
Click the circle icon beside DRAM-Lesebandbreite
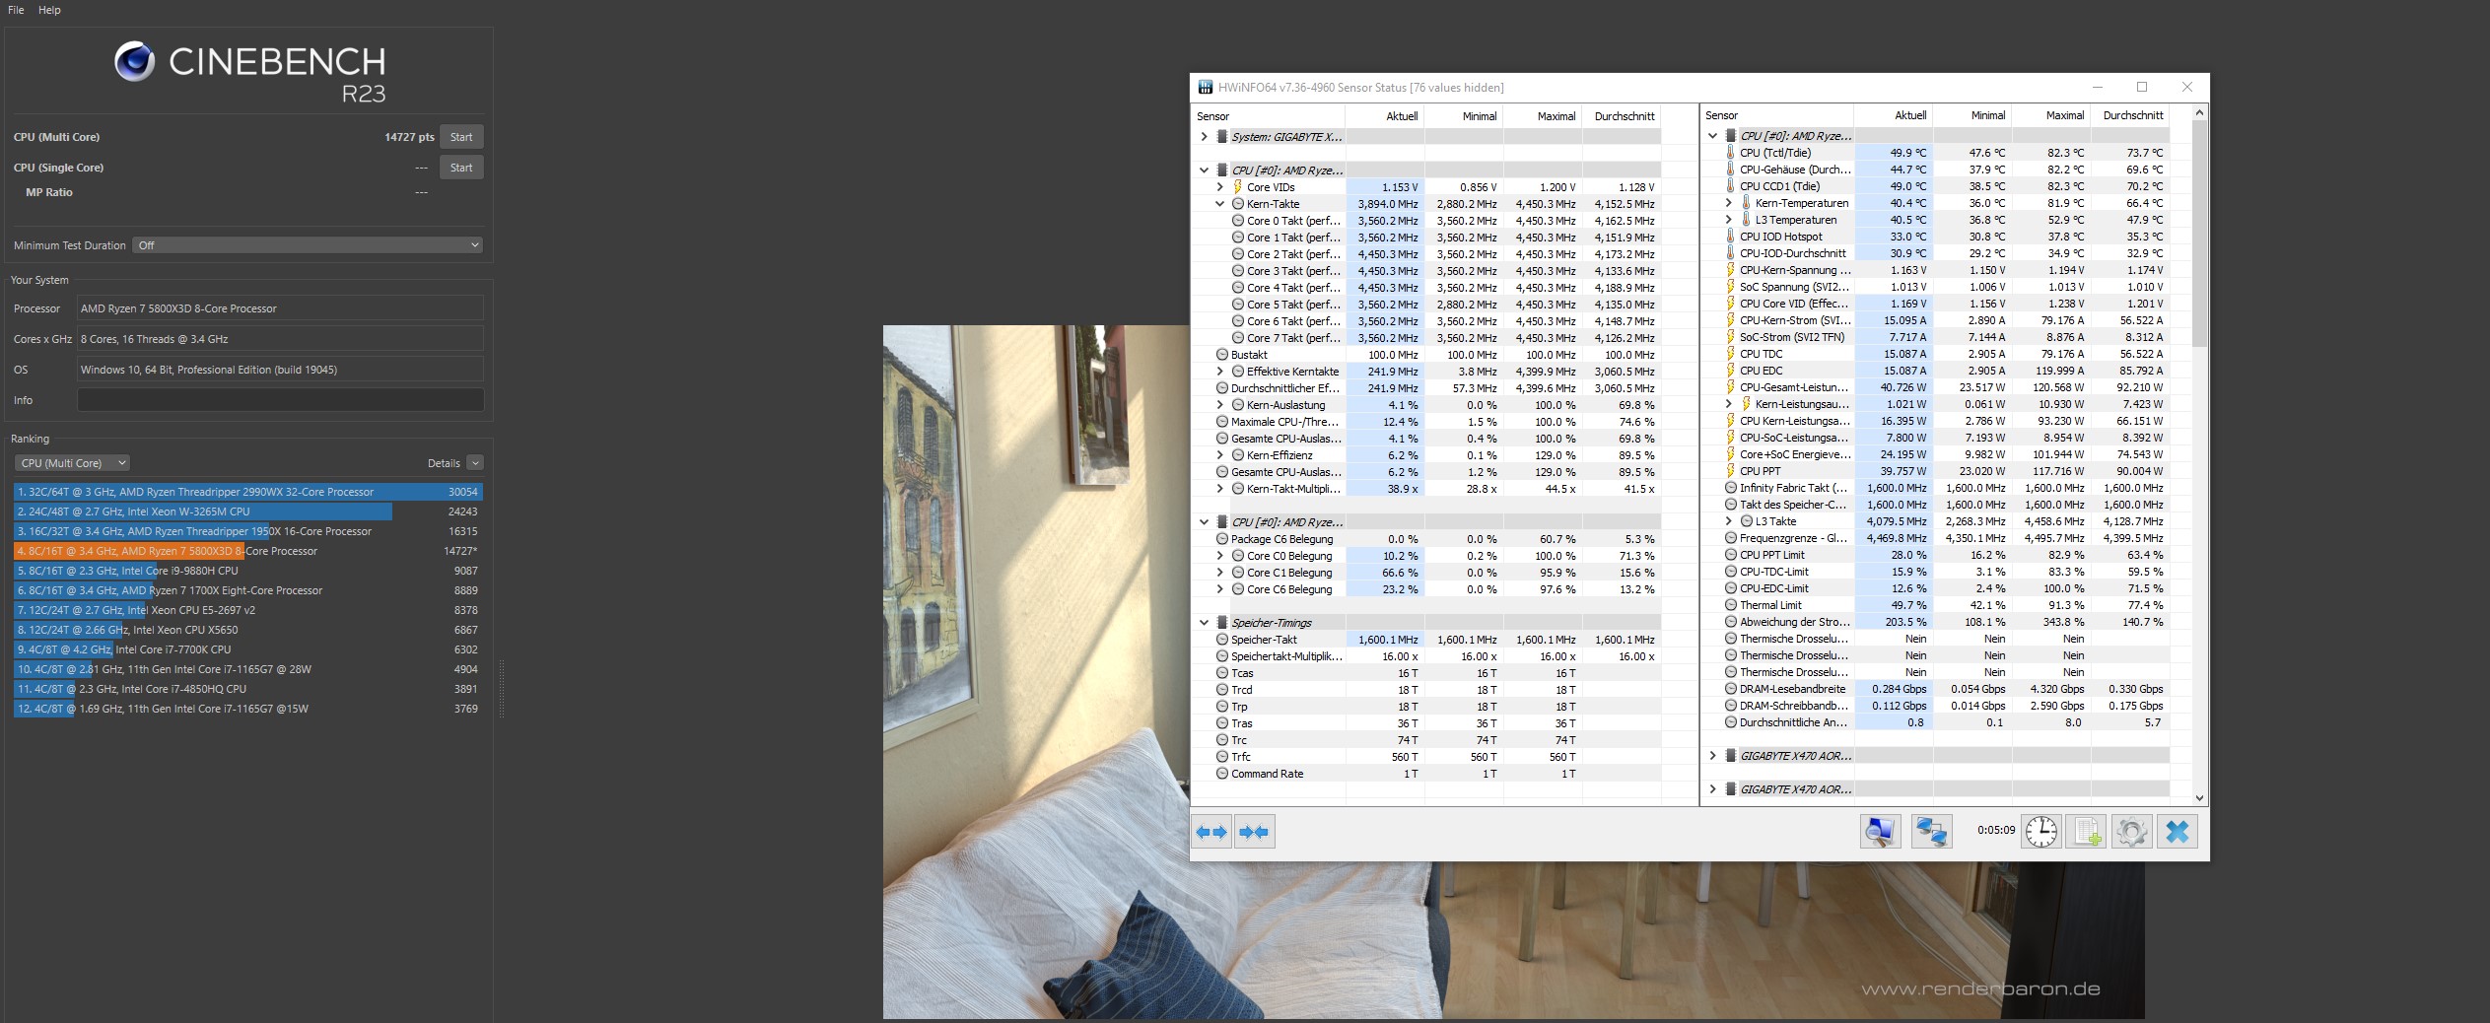[x=1731, y=689]
